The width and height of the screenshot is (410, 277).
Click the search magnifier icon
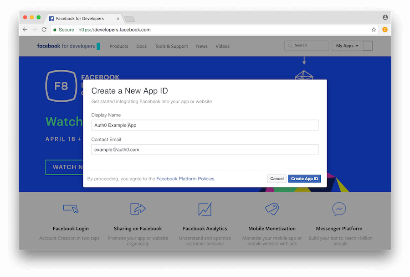click(291, 46)
